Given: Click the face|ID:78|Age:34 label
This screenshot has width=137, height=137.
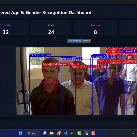Looking at the screenshot, I should click(121, 54).
